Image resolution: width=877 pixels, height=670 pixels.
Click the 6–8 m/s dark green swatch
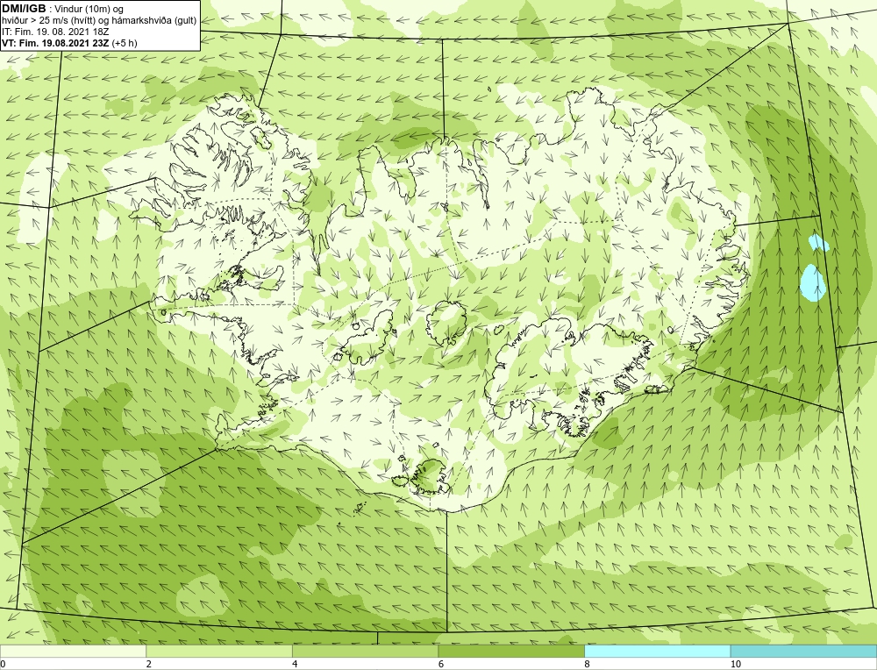tap(511, 651)
